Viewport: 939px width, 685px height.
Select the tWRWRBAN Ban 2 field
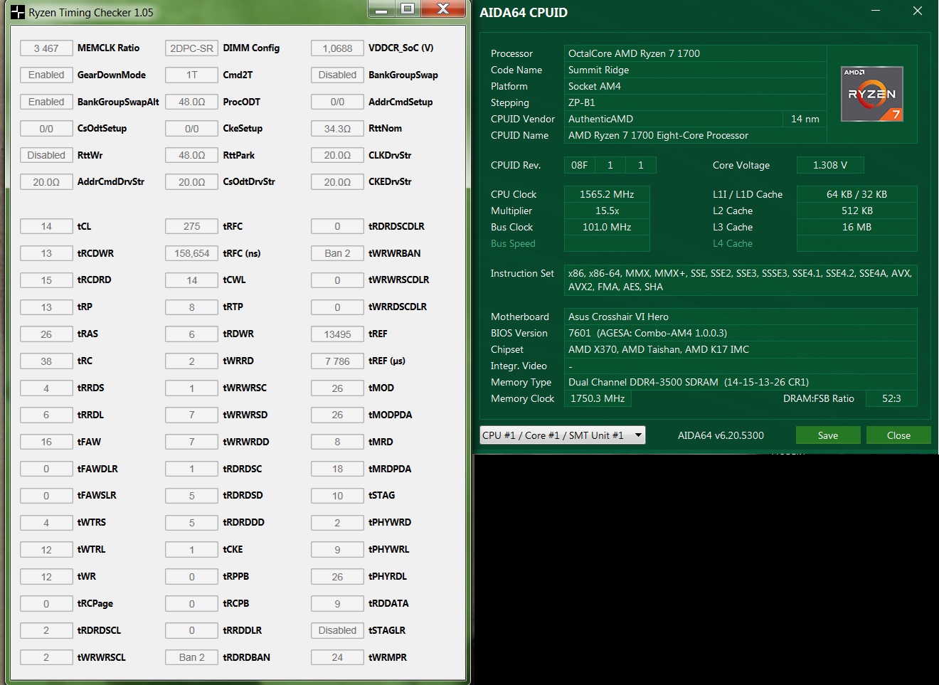coord(337,253)
